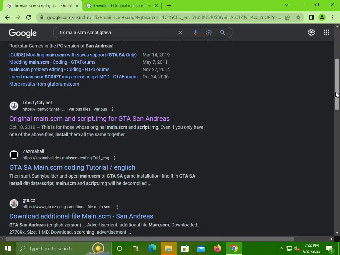
Task: Close the Download Original main.scm tab
Action: pyautogui.click(x=156, y=6)
